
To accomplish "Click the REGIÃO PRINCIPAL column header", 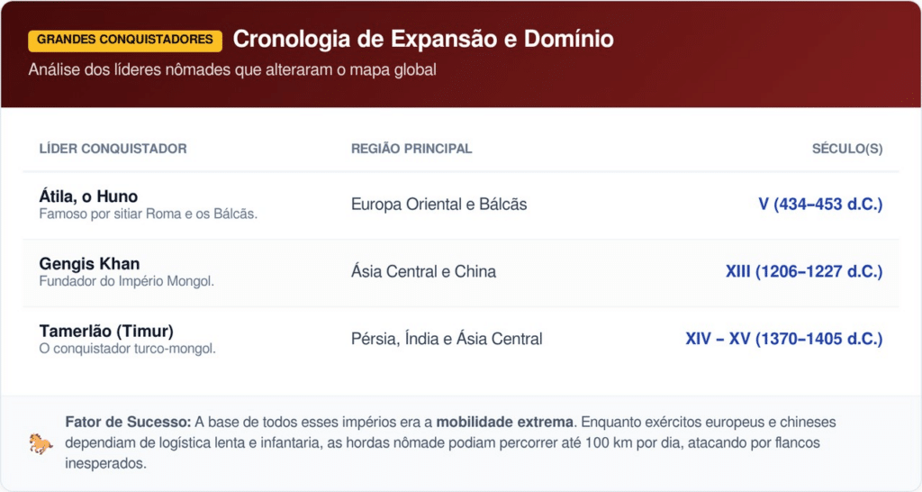I will (x=411, y=149).
